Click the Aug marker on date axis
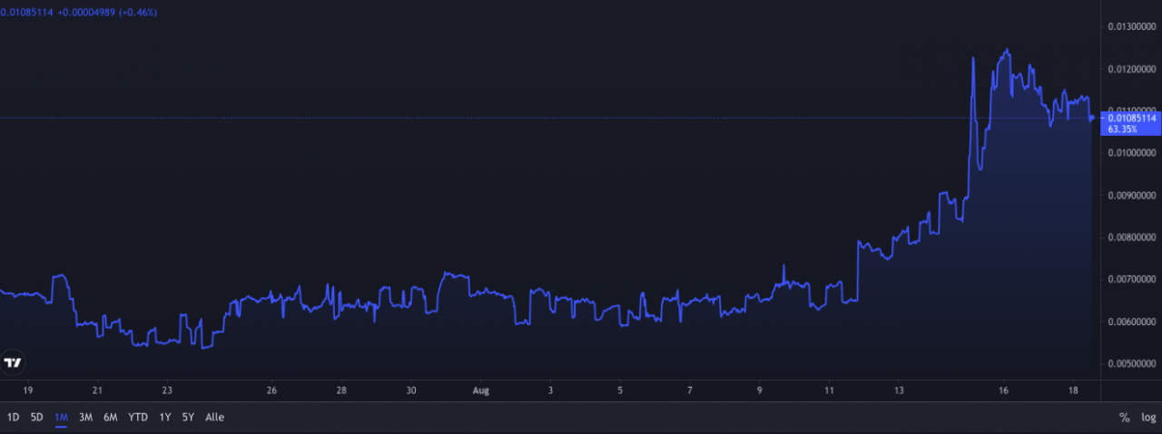1162x434 pixels. 481,391
